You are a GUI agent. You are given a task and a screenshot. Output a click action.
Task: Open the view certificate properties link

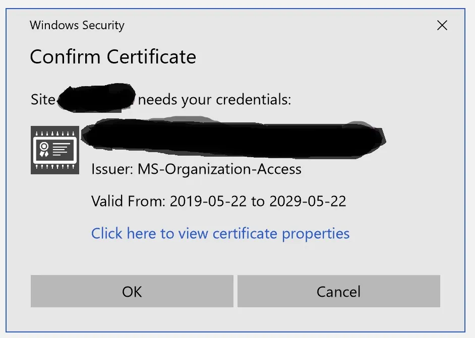pos(220,234)
